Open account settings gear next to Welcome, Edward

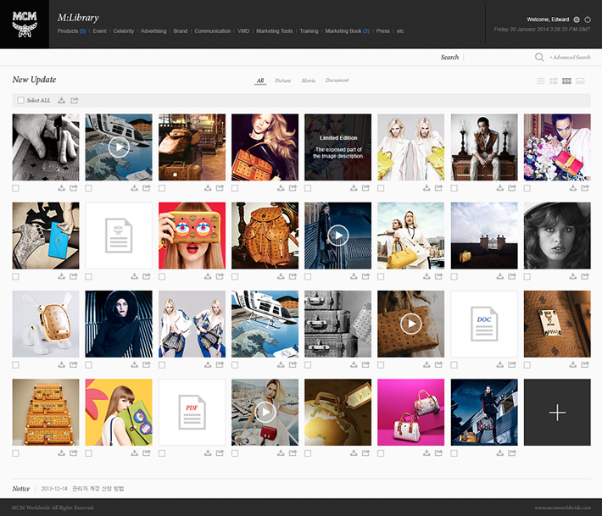point(577,19)
